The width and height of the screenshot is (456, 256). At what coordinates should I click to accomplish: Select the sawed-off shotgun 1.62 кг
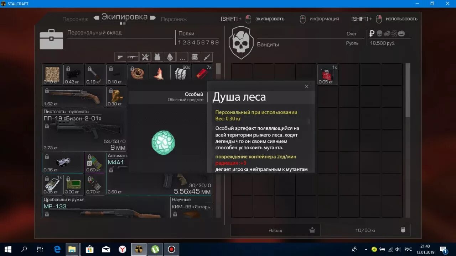[x=74, y=96]
